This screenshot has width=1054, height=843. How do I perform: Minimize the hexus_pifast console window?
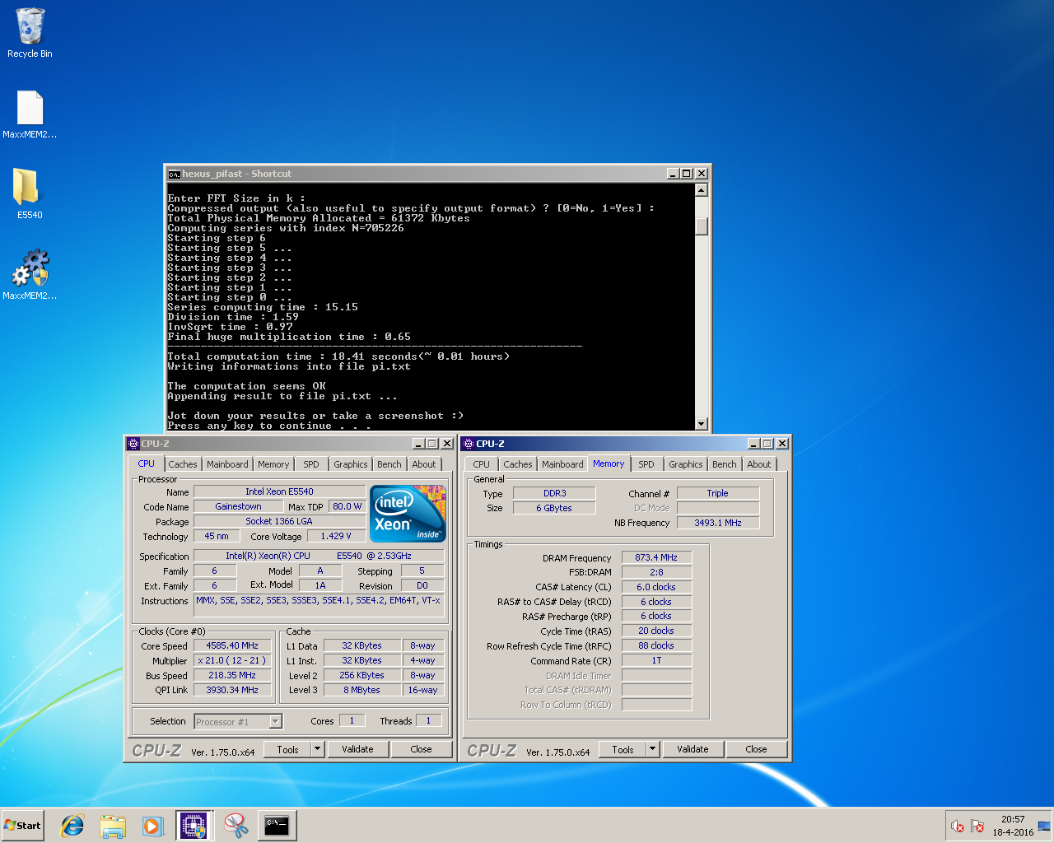pyautogui.click(x=673, y=174)
